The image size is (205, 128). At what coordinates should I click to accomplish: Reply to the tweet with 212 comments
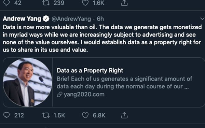click(x=6, y=115)
